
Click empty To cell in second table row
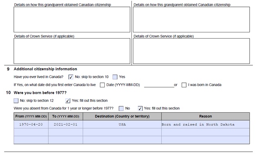pyautogui.click(x=65, y=132)
